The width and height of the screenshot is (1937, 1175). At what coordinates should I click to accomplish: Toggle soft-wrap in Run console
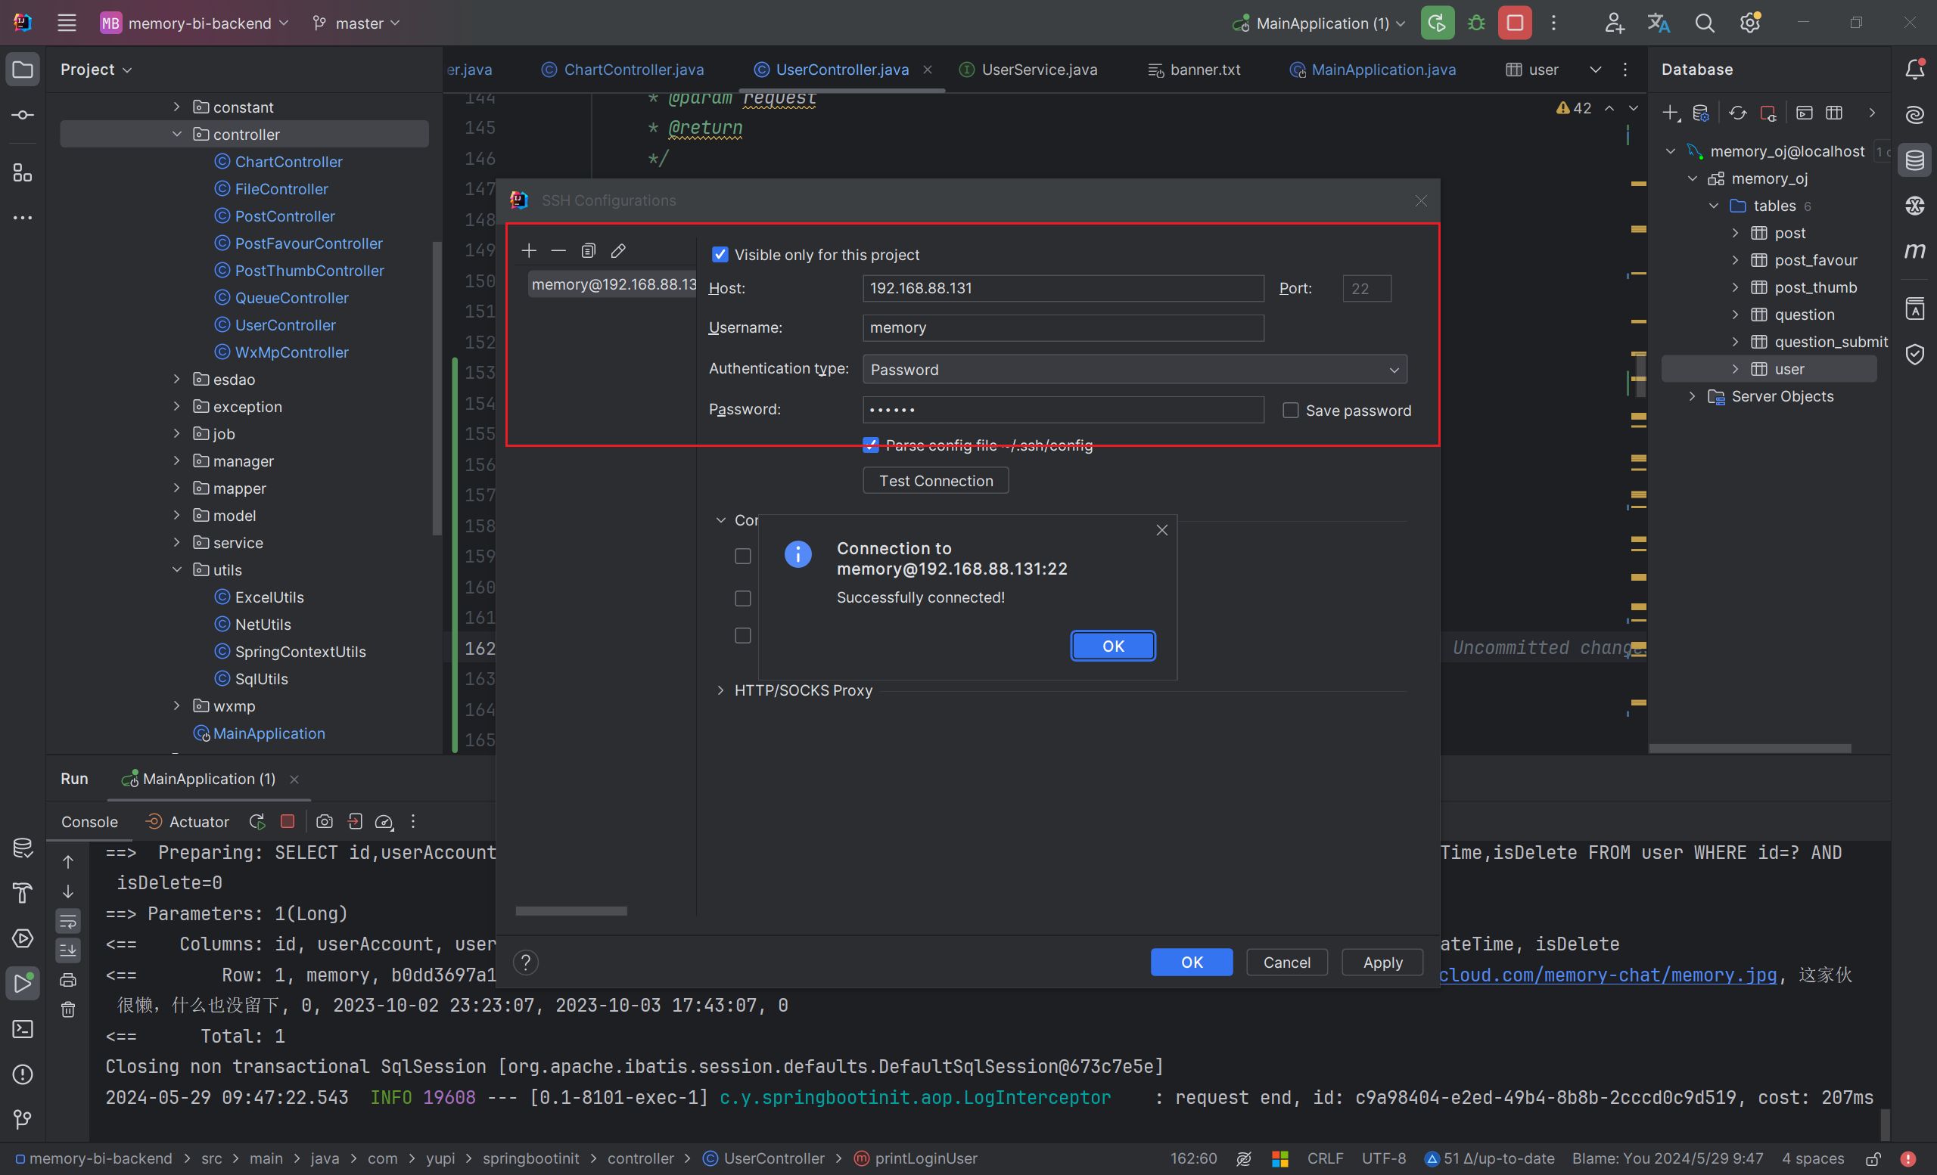coord(68,920)
